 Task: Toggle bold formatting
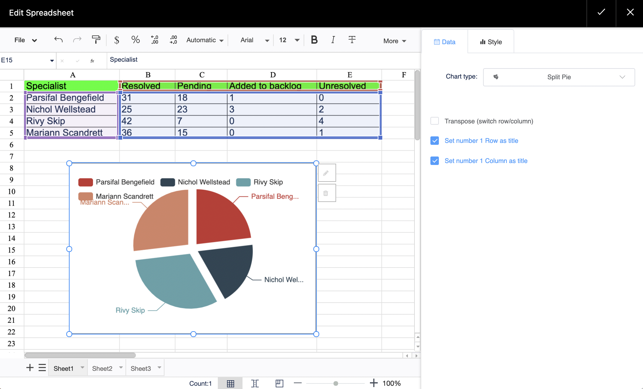coord(314,40)
